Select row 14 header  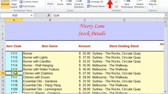[3, 89]
